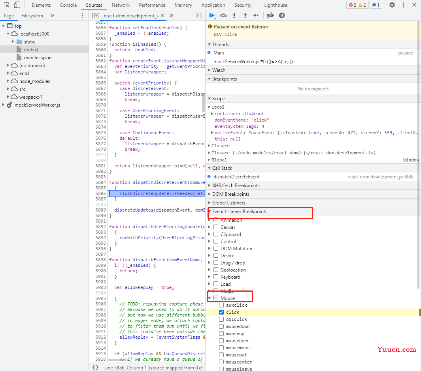Show more open file tabs chevron
421x371 pixels.
tap(172, 15)
